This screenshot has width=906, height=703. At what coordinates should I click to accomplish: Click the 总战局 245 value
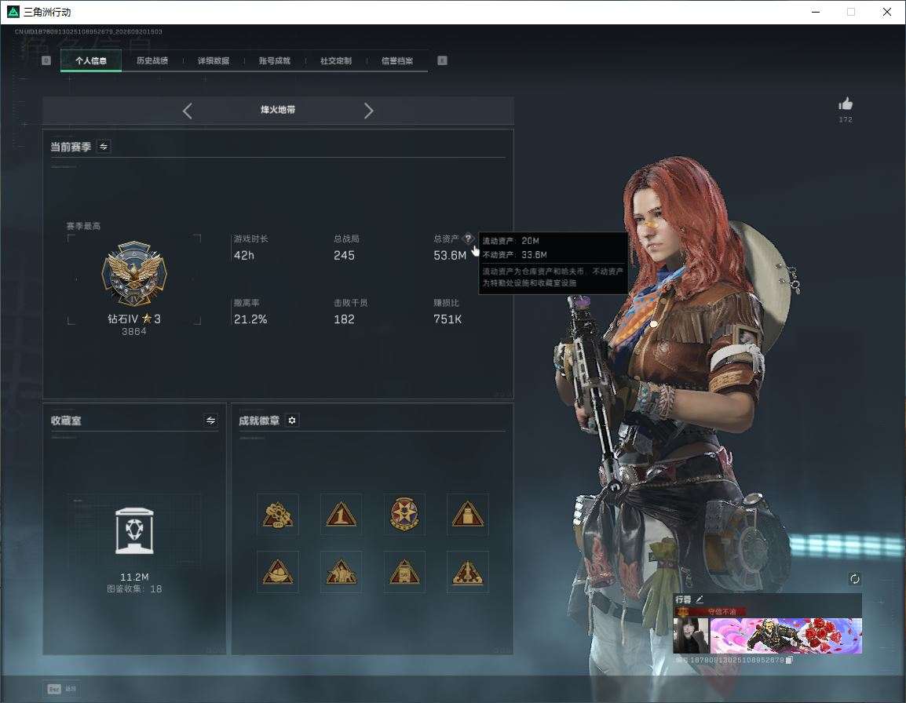point(345,255)
